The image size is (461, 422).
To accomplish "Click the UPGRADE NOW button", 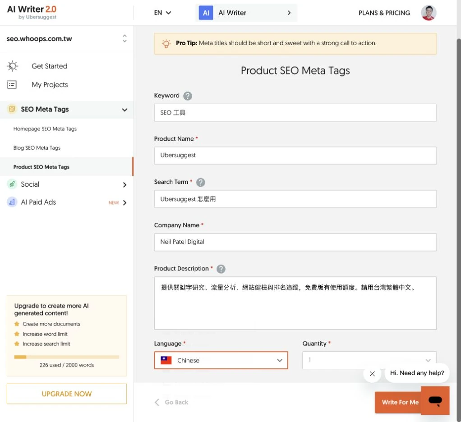I will [x=67, y=394].
